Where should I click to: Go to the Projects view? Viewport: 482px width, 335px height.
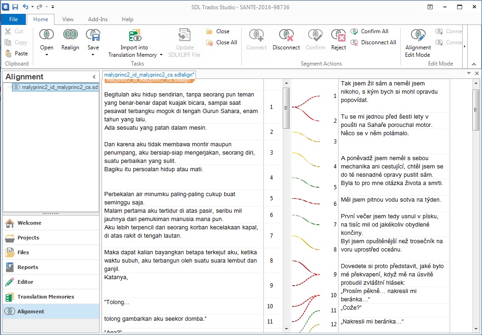tap(51, 238)
